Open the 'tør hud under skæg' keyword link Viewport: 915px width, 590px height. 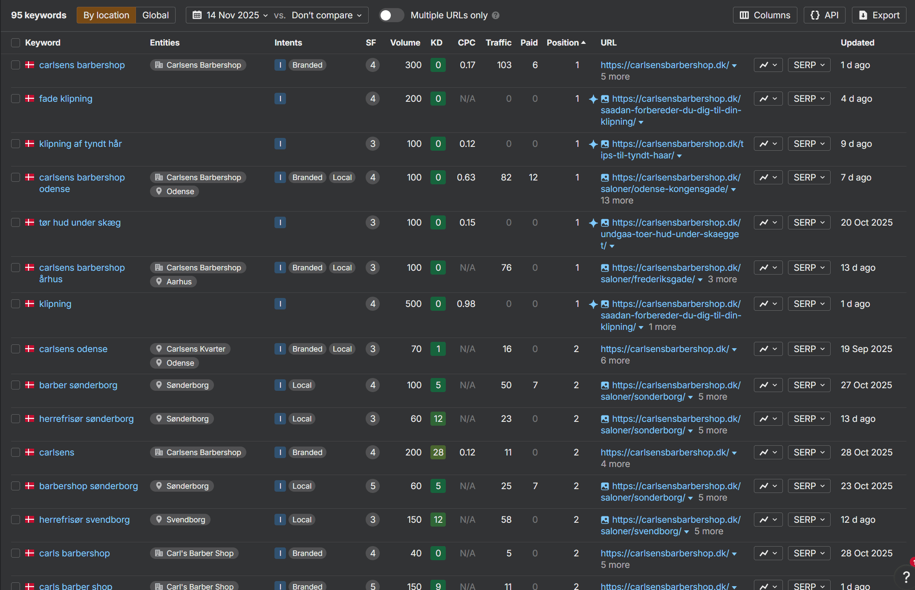point(80,223)
